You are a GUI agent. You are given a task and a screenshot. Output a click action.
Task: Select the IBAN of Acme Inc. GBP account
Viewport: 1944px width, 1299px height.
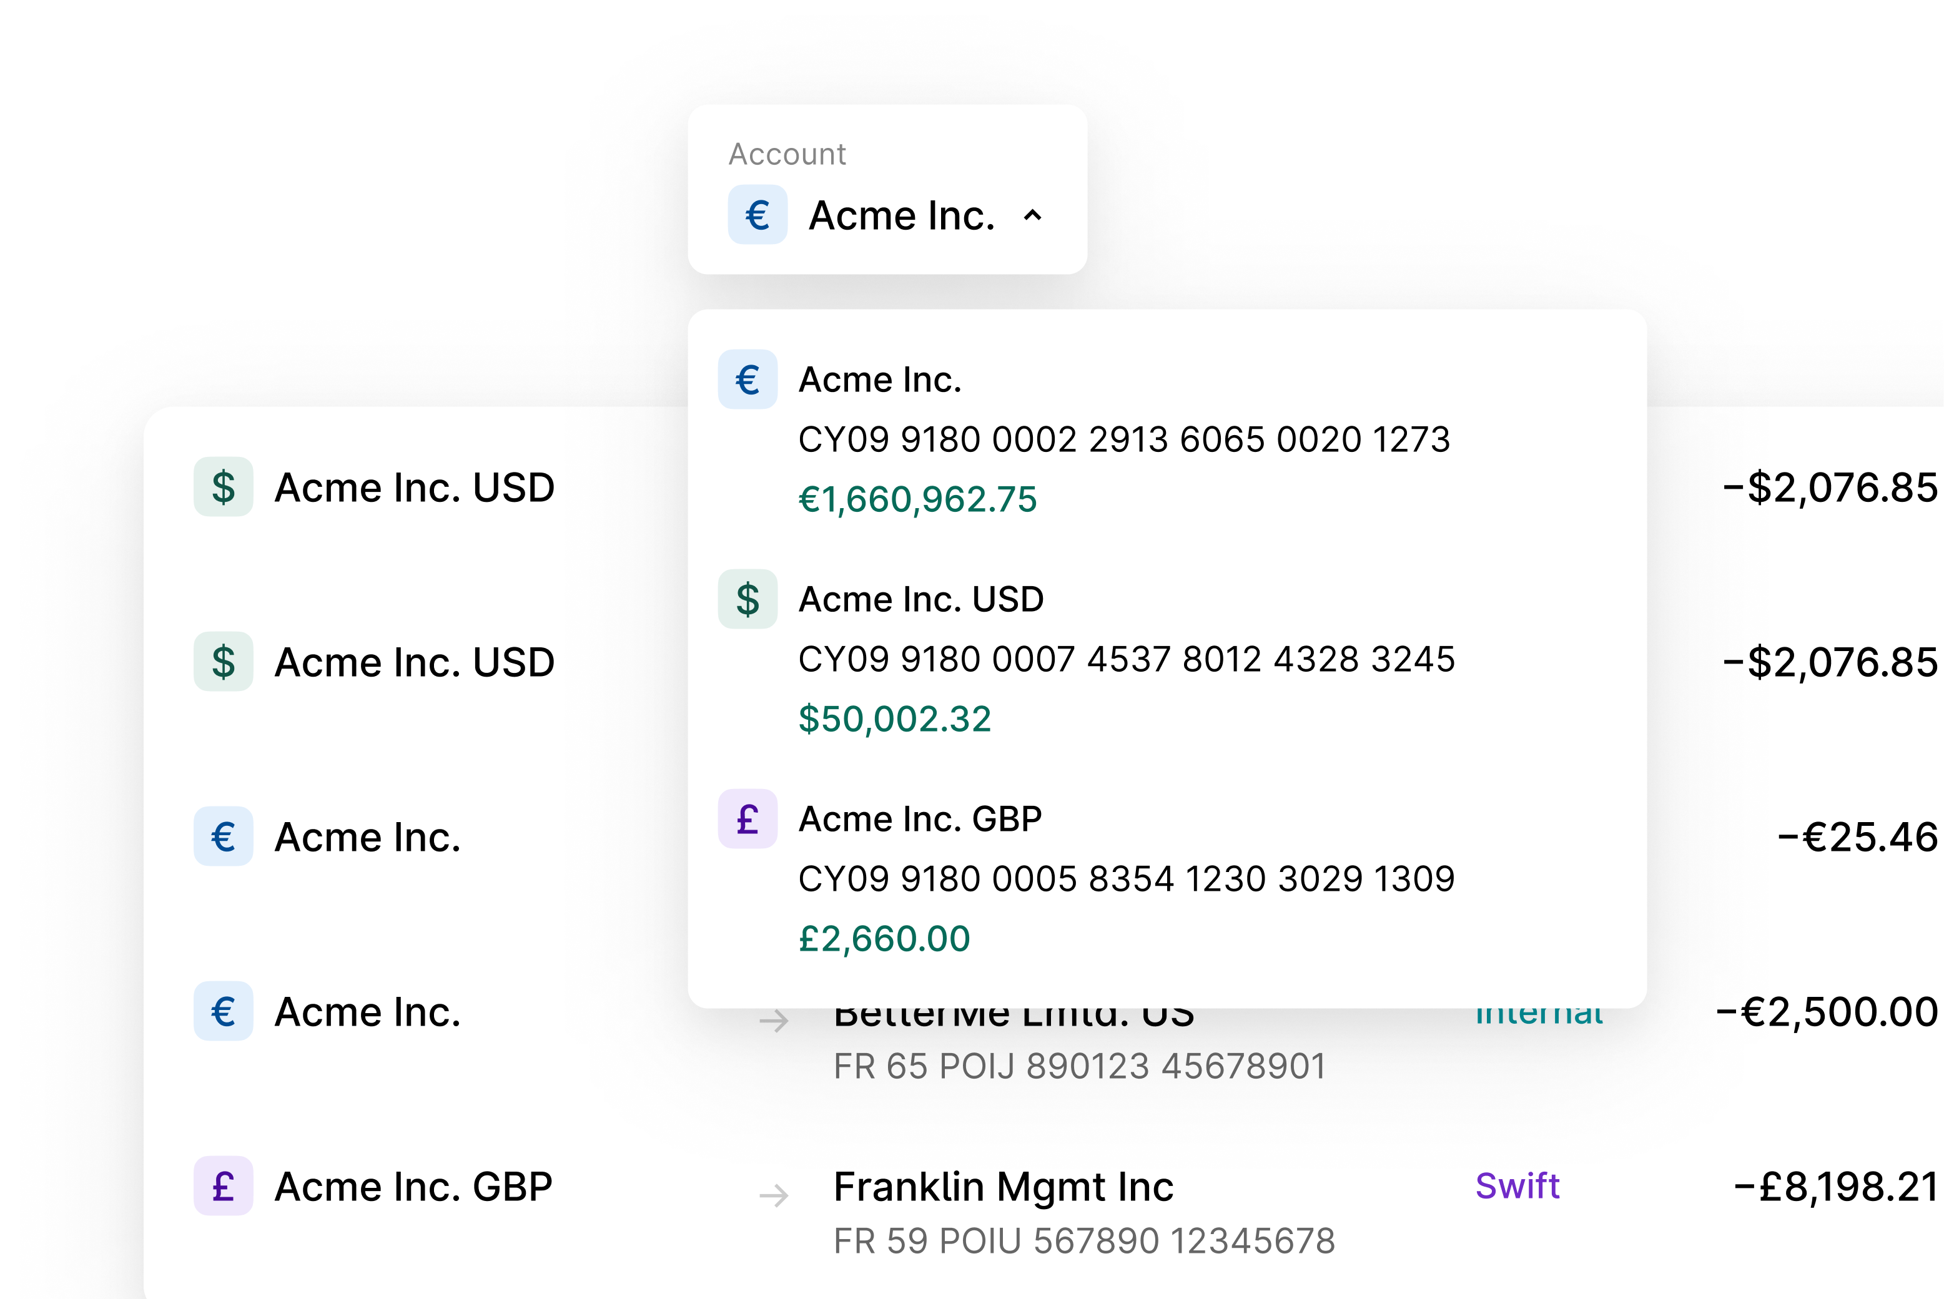point(1125,879)
